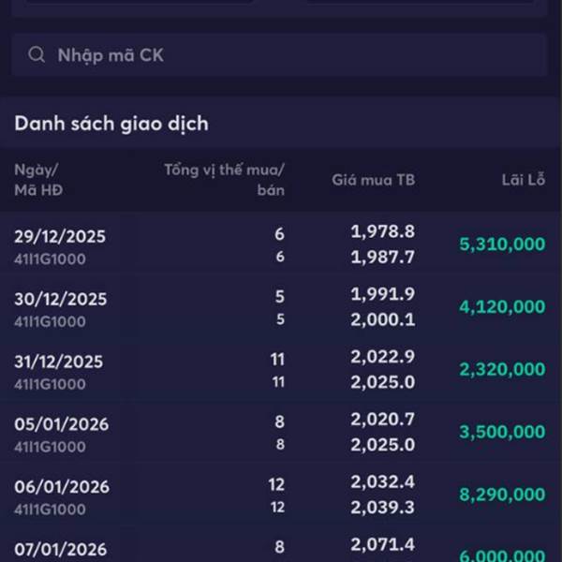Tap the 3,500,000 profit amount
The width and height of the screenshot is (562, 562).
click(501, 433)
